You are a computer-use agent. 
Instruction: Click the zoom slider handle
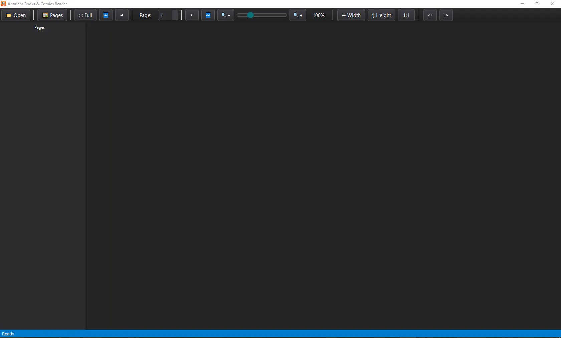(250, 15)
